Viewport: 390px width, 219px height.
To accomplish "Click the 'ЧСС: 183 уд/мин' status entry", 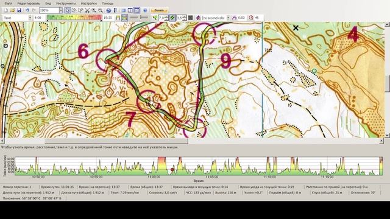I will (x=199, y=192).
